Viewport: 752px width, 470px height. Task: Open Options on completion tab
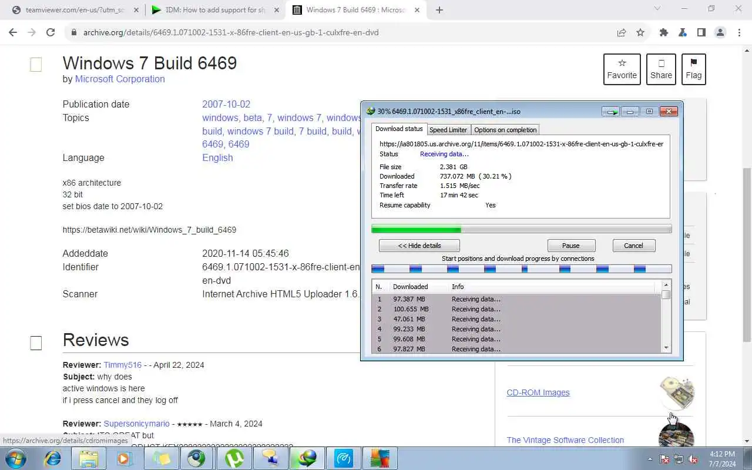pos(505,130)
